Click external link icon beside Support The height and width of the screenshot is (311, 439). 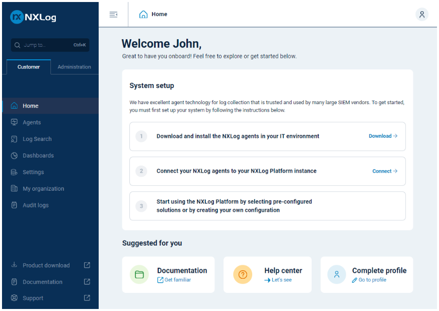pos(87,297)
